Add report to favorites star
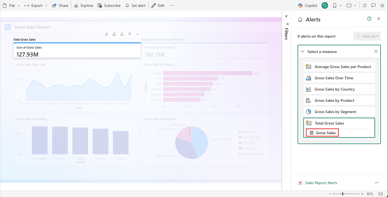The width and height of the screenshot is (388, 197). [x=382, y=5]
